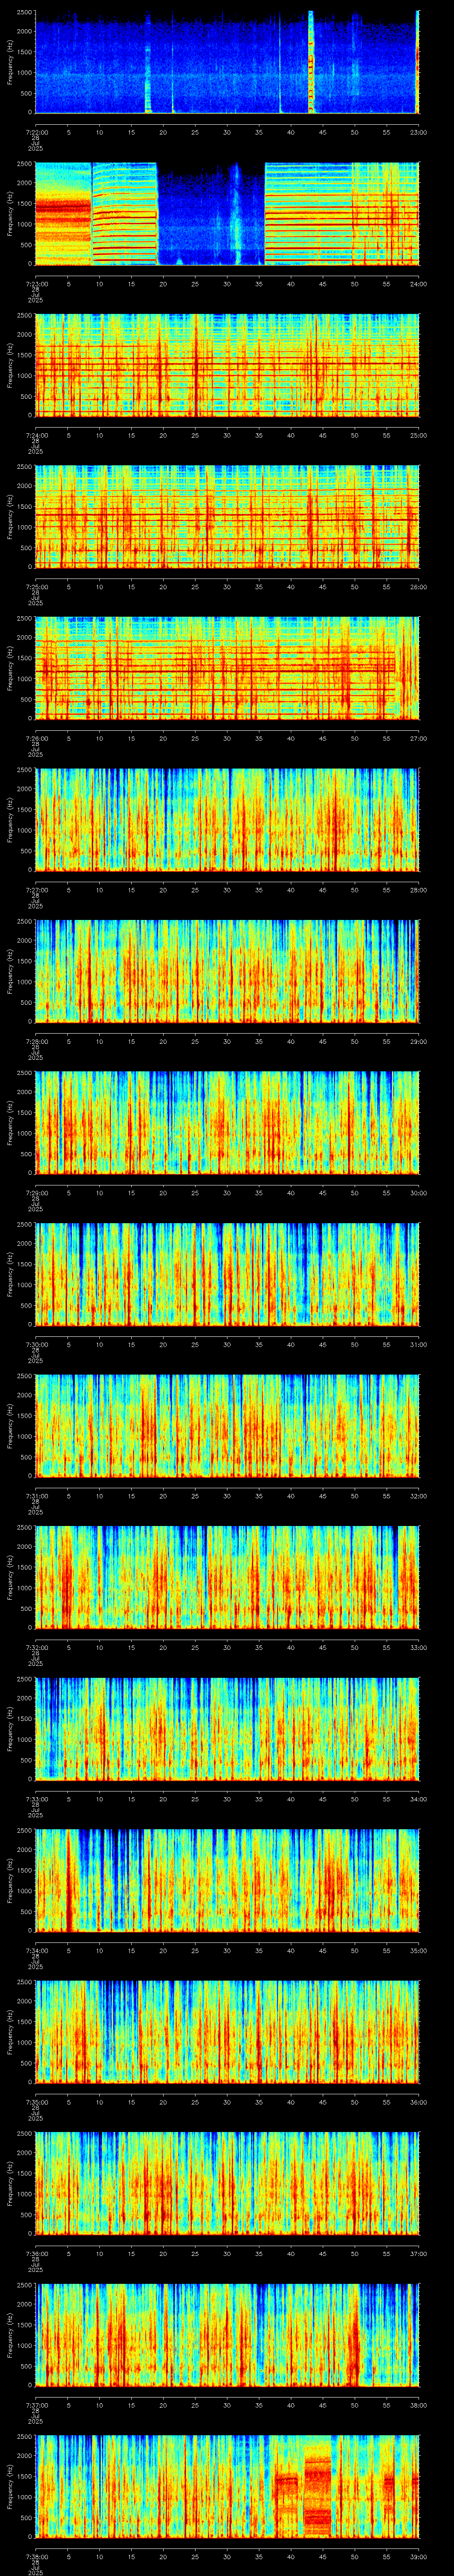Click the spectrogram panel starting at 7:25:00
454x2576 pixels.
227,516
